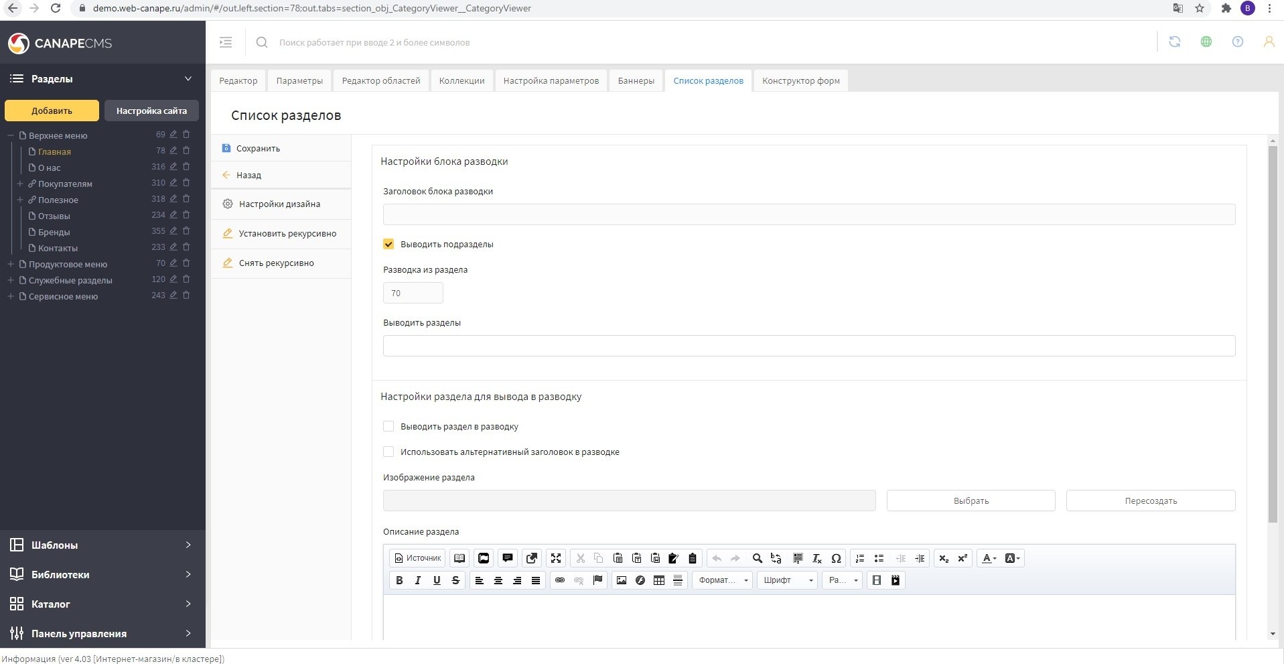The image size is (1284, 664).
Task: Enable Выводить раздел в разводку checkbox
Action: tap(388, 426)
